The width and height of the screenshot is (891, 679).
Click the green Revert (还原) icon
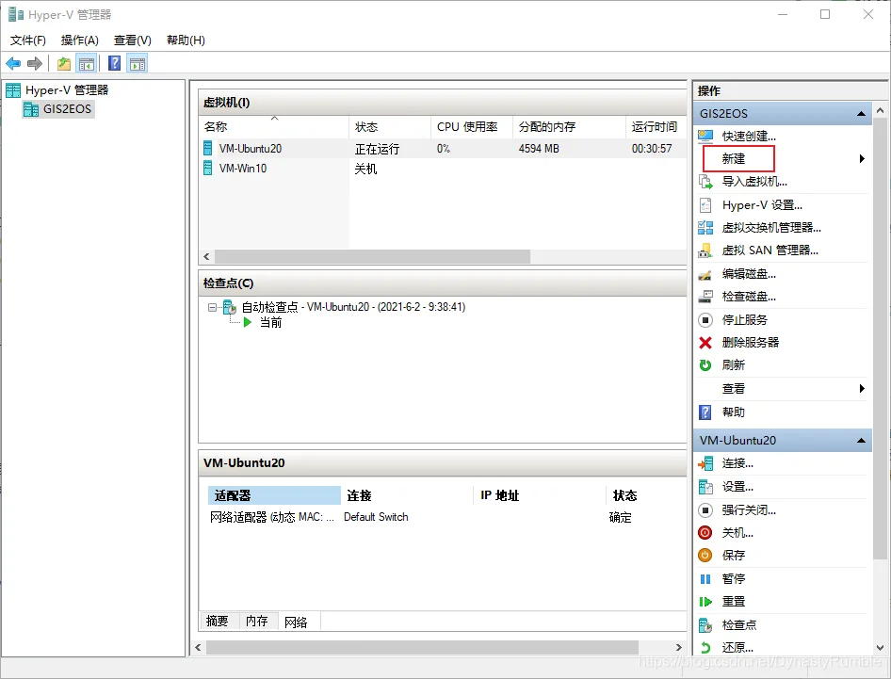[x=705, y=648]
